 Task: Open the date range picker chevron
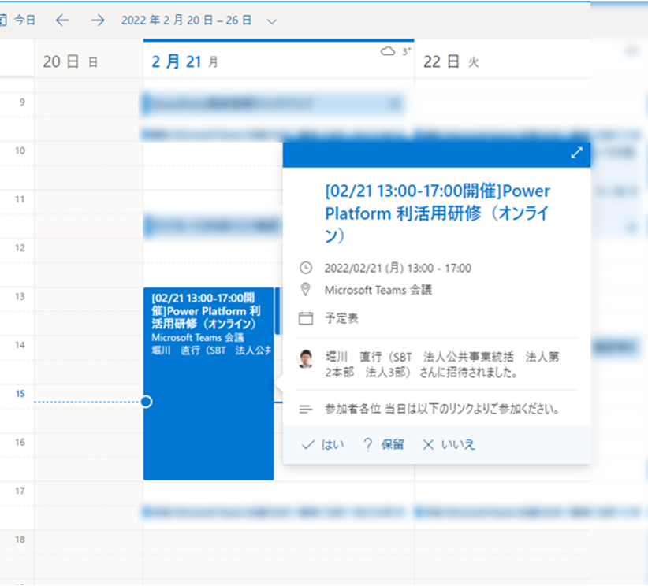(271, 21)
